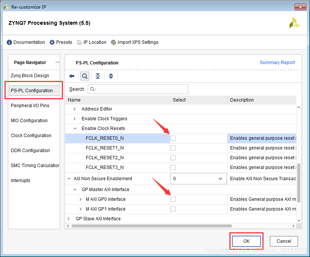310x257 pixels.
Task: Expand the GP Slave AXI Interface row
Action: coord(69,219)
